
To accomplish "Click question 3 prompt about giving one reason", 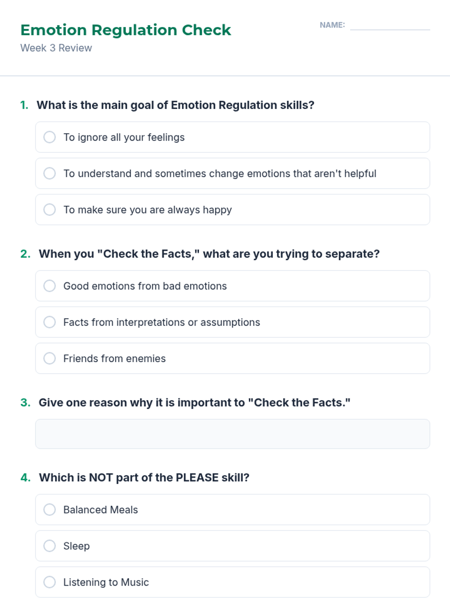I will (194, 402).
